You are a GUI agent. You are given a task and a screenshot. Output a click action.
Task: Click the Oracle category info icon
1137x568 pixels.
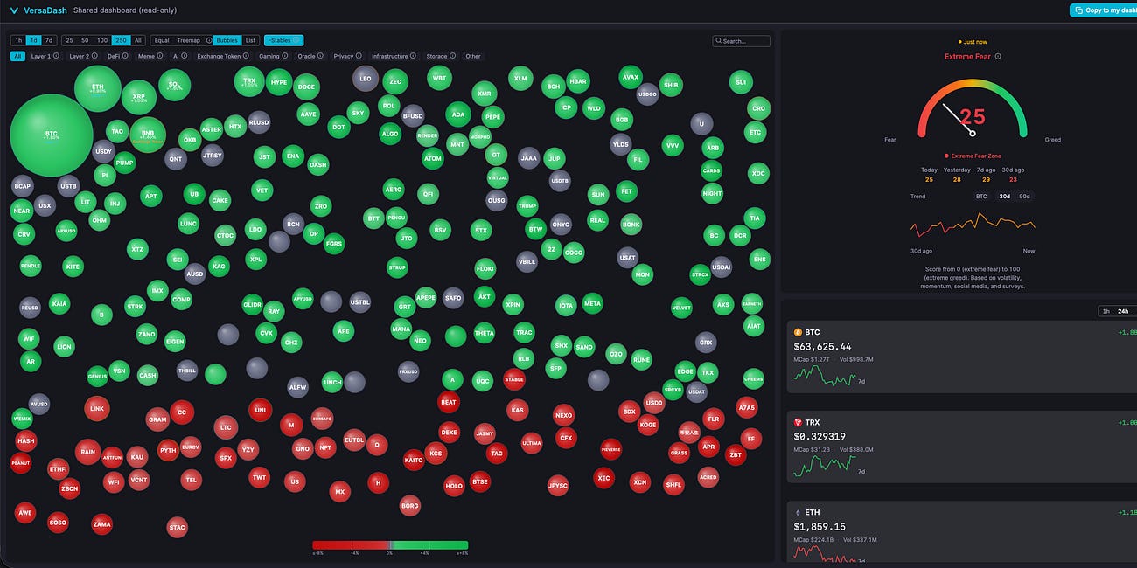point(320,55)
